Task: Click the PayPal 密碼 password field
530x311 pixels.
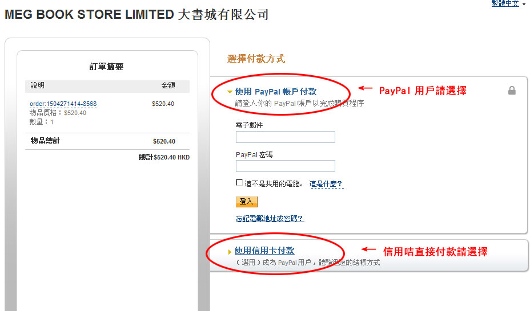Action: tap(286, 166)
